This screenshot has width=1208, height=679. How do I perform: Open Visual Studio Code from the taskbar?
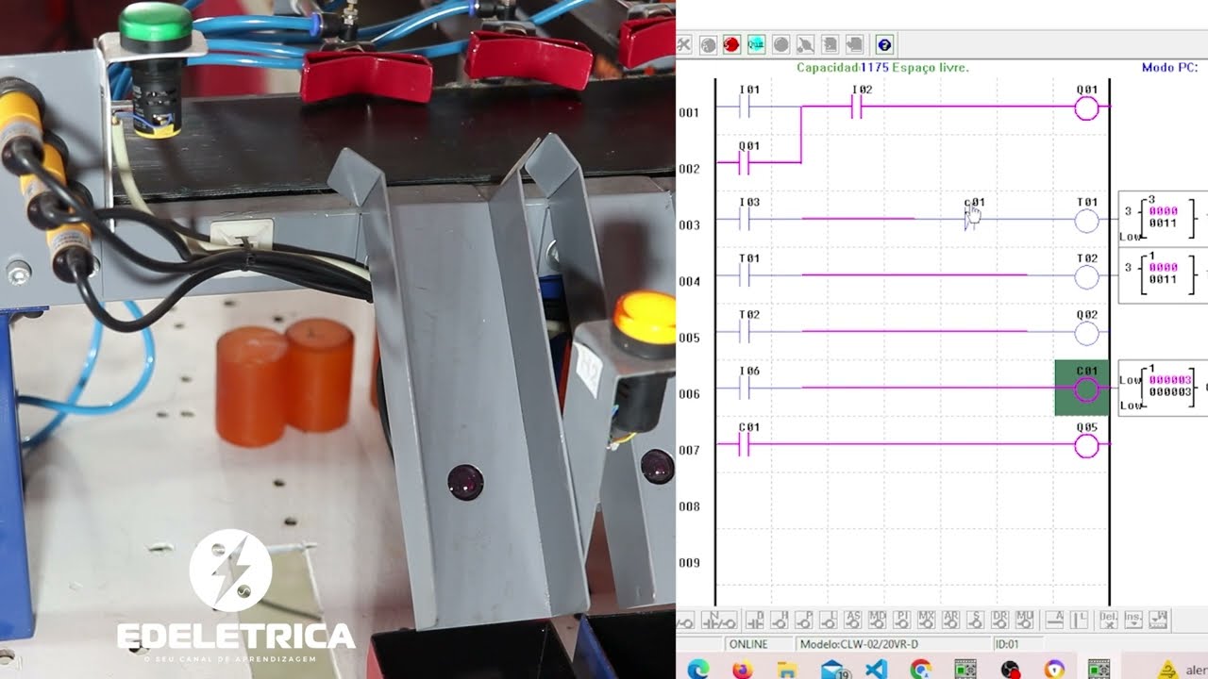[877, 670]
